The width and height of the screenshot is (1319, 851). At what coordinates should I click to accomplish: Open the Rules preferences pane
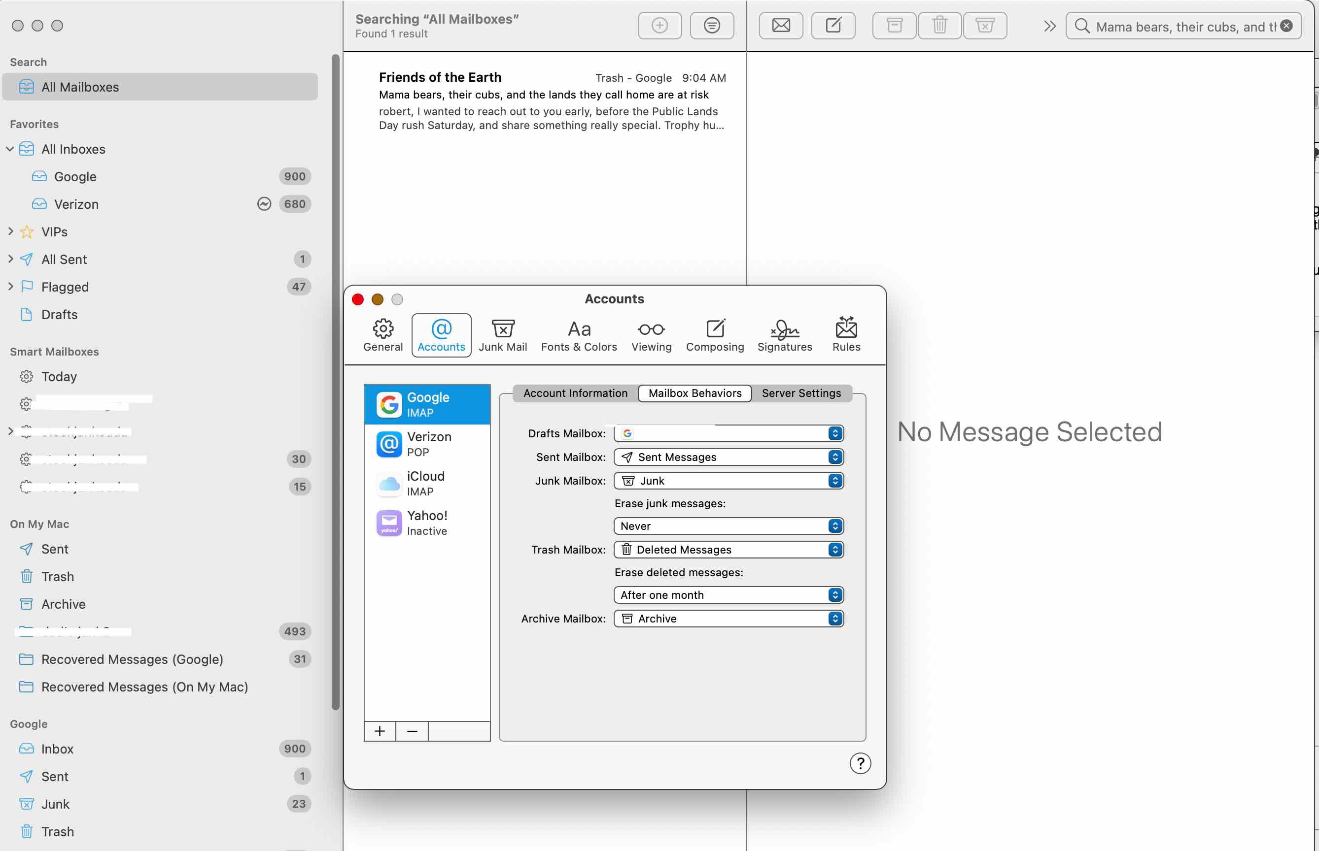(846, 335)
